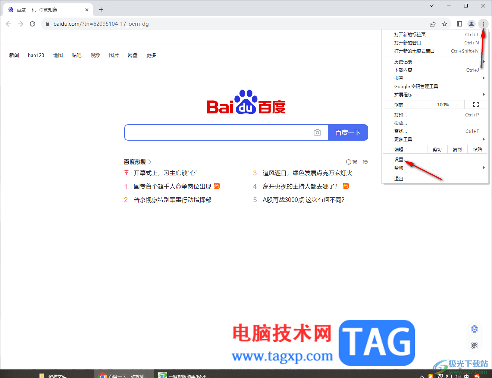Select 设置 from the Chrome menu
Screen dimensions: 492x378
coord(398,159)
